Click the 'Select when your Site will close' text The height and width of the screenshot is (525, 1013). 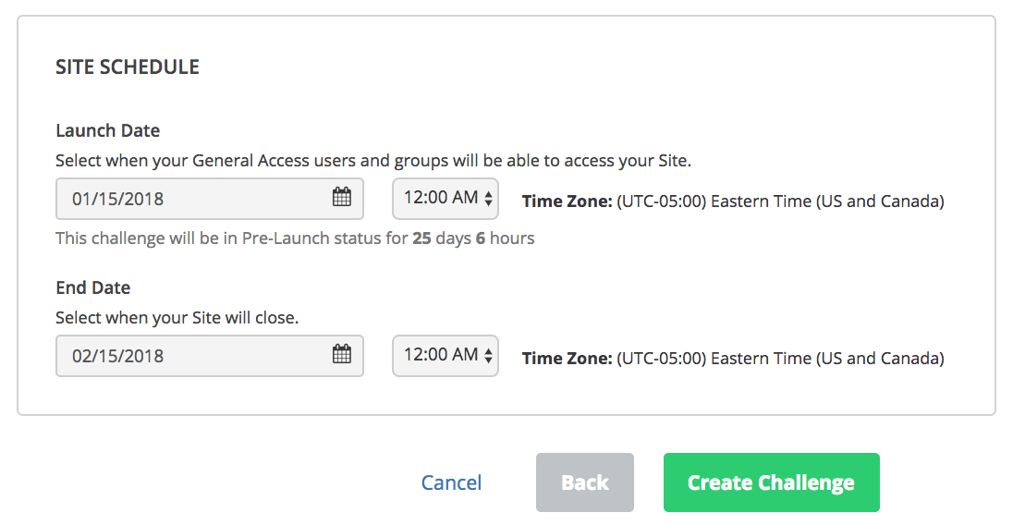tap(177, 318)
